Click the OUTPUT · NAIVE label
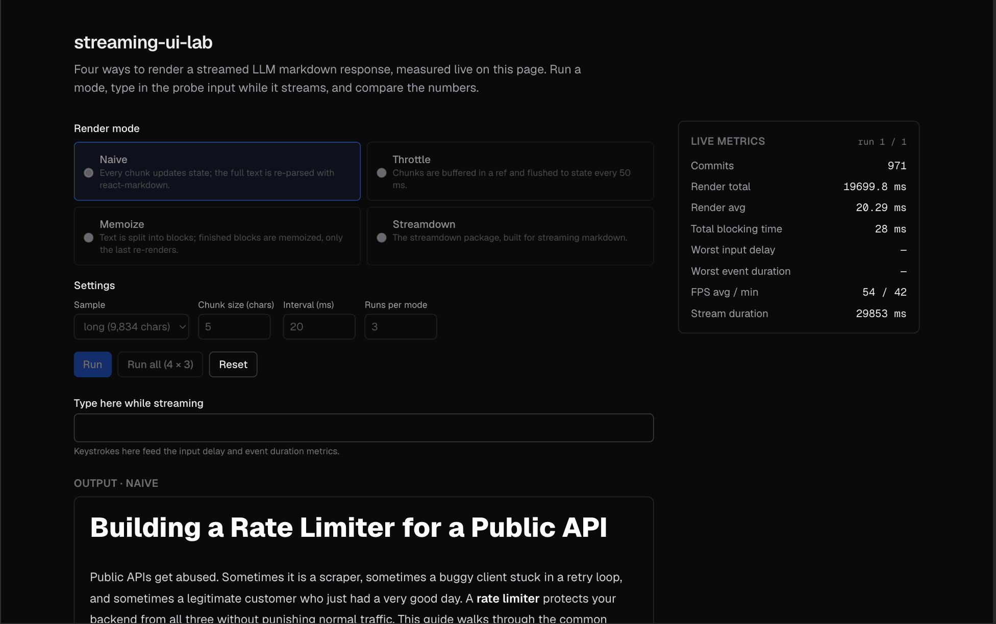Image resolution: width=996 pixels, height=624 pixels. pos(116,483)
